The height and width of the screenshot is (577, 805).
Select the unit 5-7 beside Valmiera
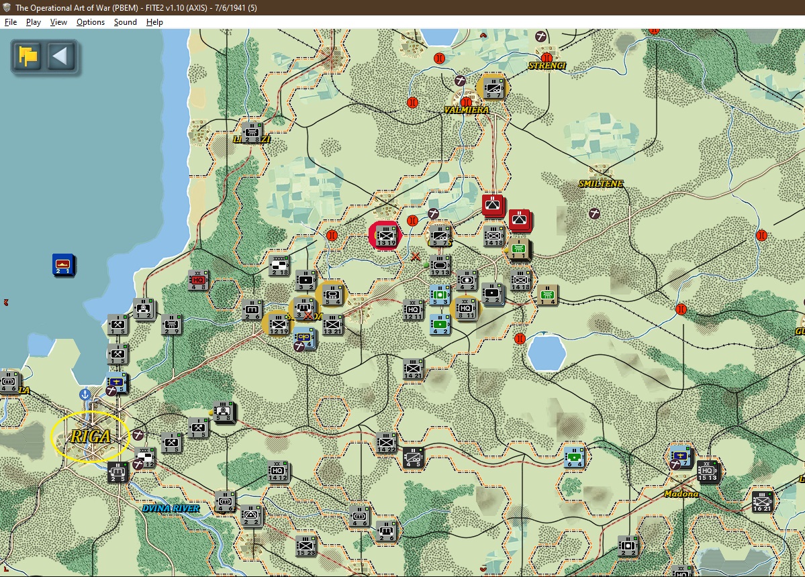(493, 88)
